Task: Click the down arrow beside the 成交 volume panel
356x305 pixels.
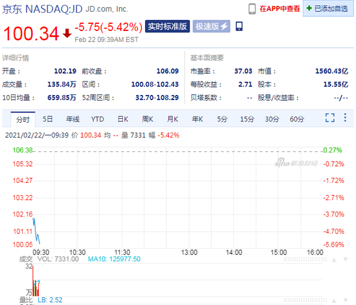Action: pos(346,260)
